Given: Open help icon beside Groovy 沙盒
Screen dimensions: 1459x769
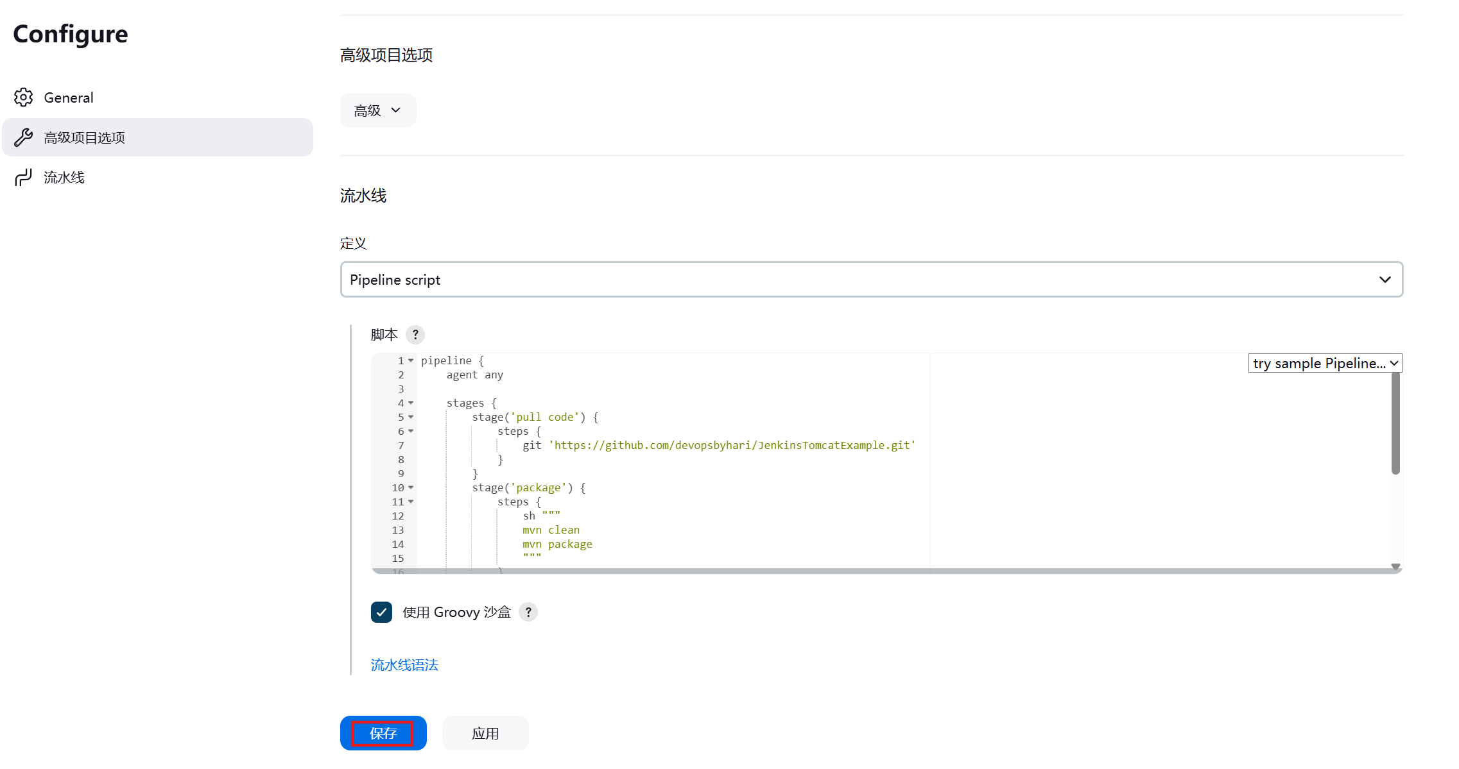Looking at the screenshot, I should point(528,613).
